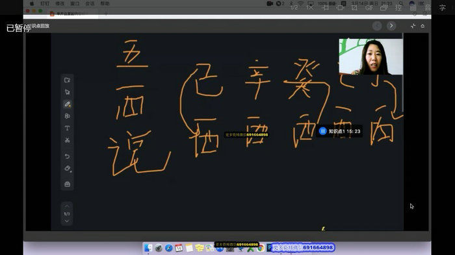Pick the scissors cut tool

(x=68, y=140)
